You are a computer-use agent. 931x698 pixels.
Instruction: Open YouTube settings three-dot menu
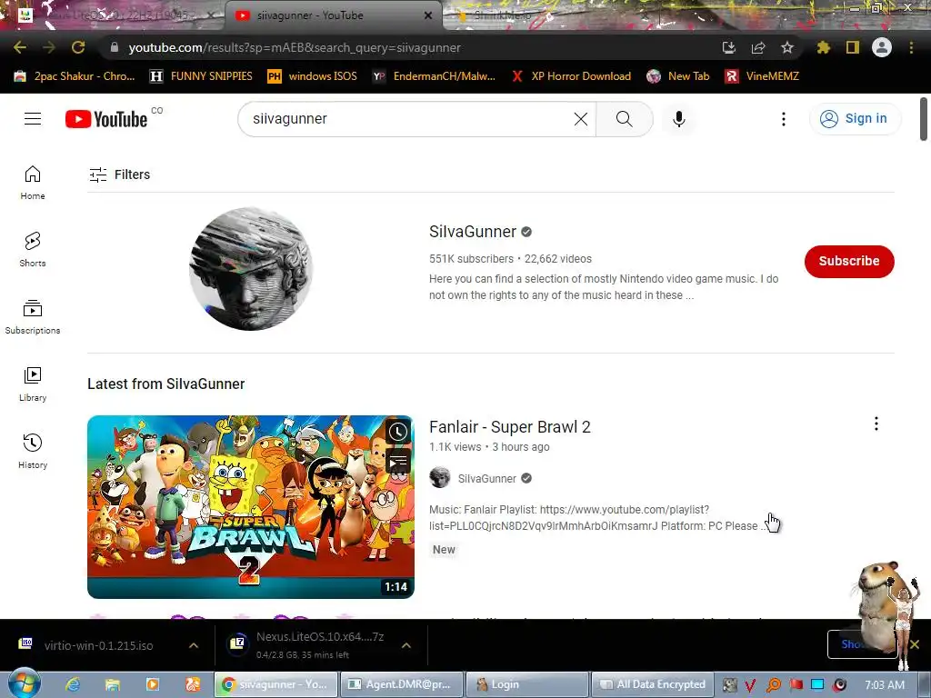[x=783, y=119]
